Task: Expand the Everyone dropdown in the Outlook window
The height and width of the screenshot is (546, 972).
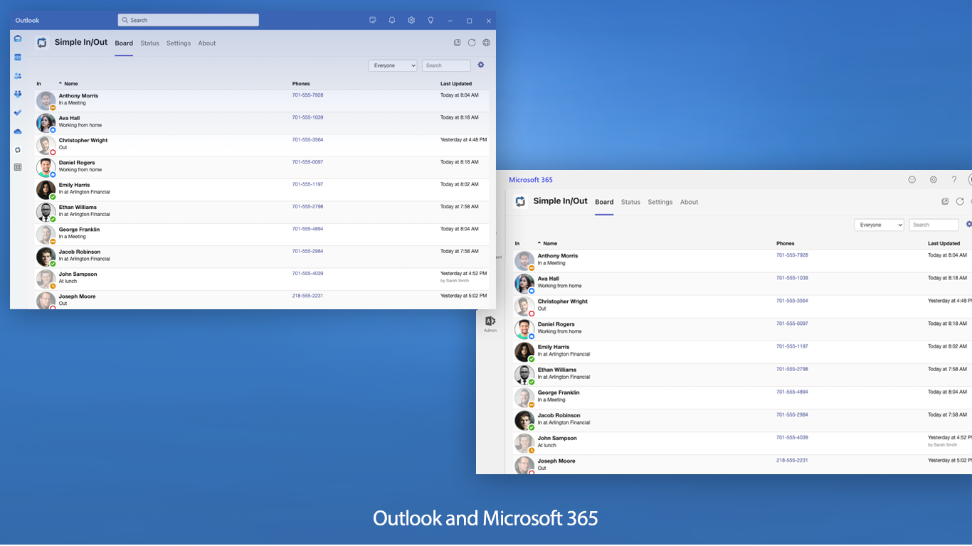Action: pyautogui.click(x=393, y=65)
